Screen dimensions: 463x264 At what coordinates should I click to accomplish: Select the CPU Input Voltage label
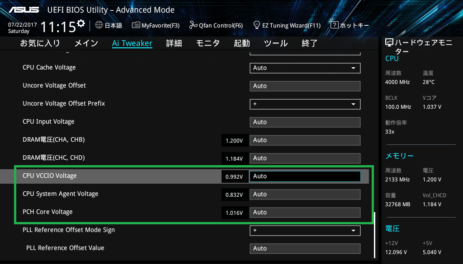tap(48, 122)
